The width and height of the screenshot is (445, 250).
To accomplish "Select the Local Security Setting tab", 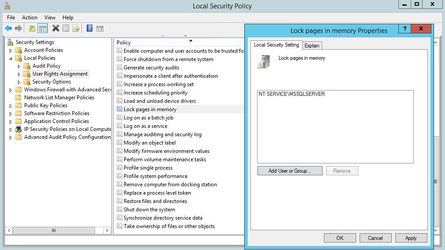I will click(x=276, y=45).
